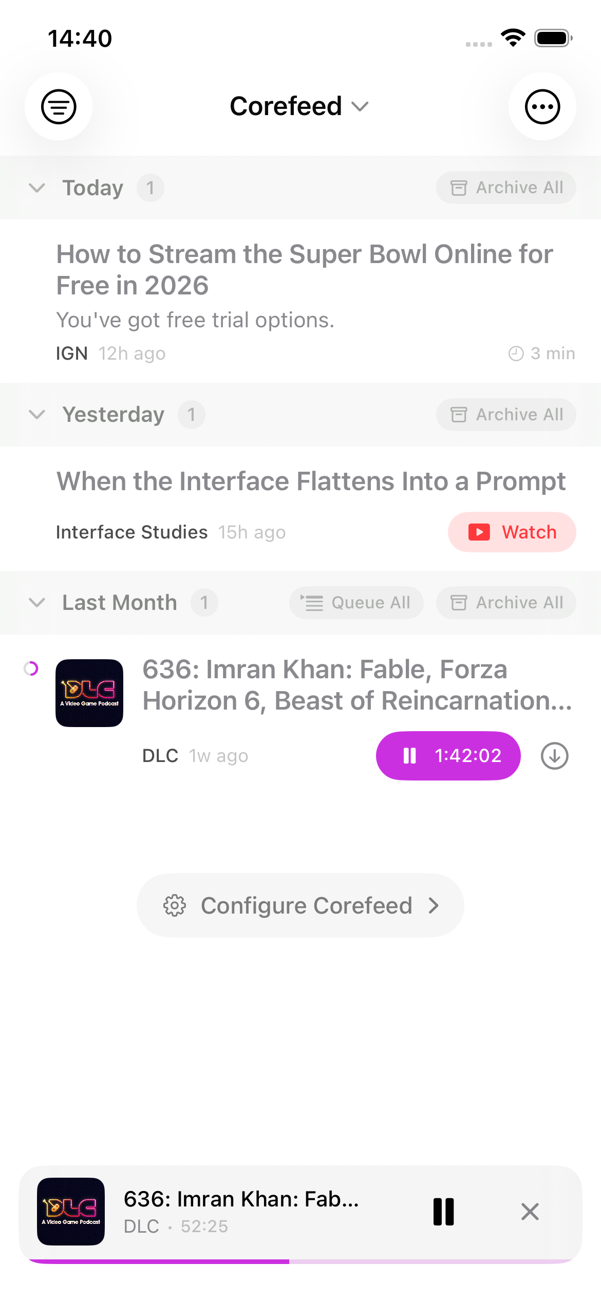Dismiss the mini player at the bottom
Viewport: 601px width, 1301px height.
point(530,1212)
